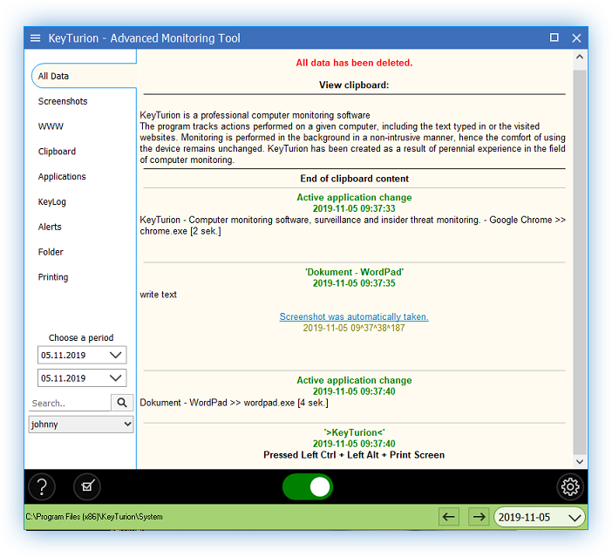Click 'Pressed Left Ctrl + Left Alt + Print Screen'
Screen dimensions: 612x557
(354, 455)
